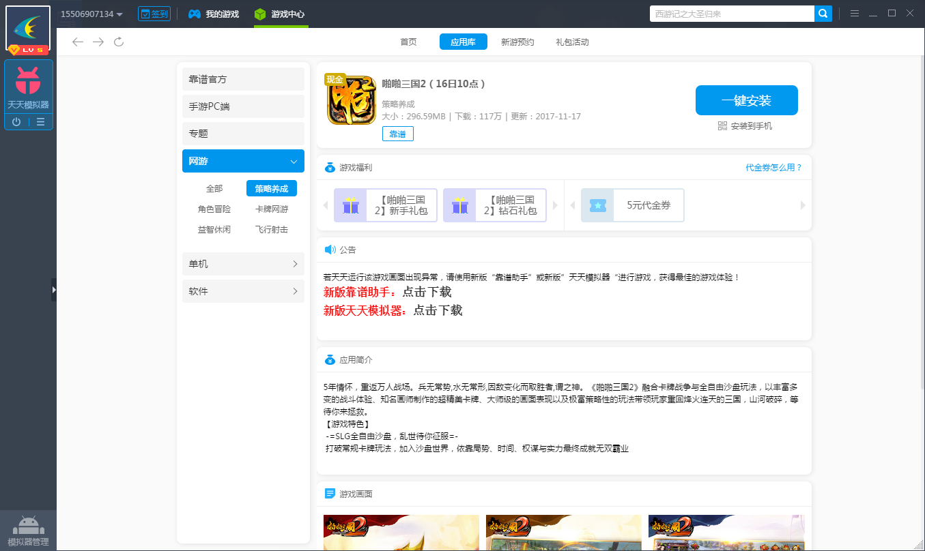Screen dimensions: 925x551
Task: Expand the left sidebar arrow handle
Action: point(53,290)
